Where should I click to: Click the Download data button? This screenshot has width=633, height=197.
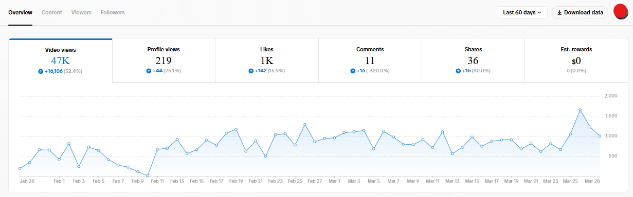tap(580, 12)
